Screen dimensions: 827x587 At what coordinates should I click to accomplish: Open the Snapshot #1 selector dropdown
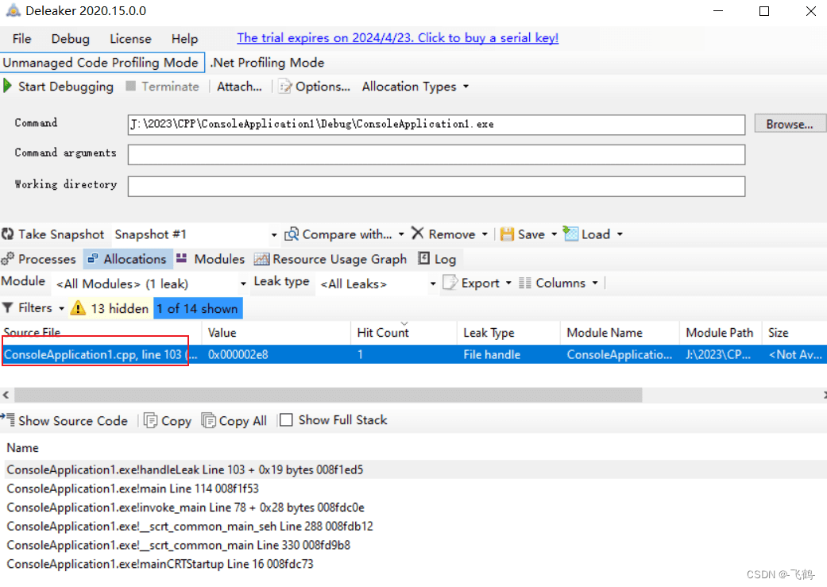pyautogui.click(x=274, y=234)
